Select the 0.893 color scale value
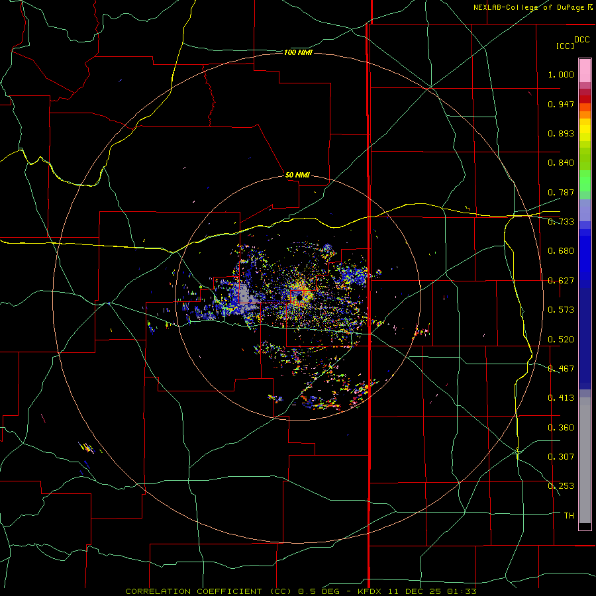 coord(561,133)
